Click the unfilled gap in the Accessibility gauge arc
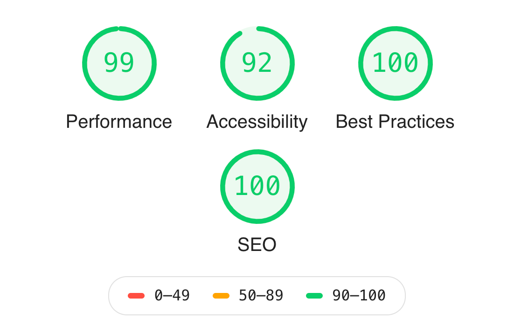The width and height of the screenshot is (514, 334). click(248, 29)
